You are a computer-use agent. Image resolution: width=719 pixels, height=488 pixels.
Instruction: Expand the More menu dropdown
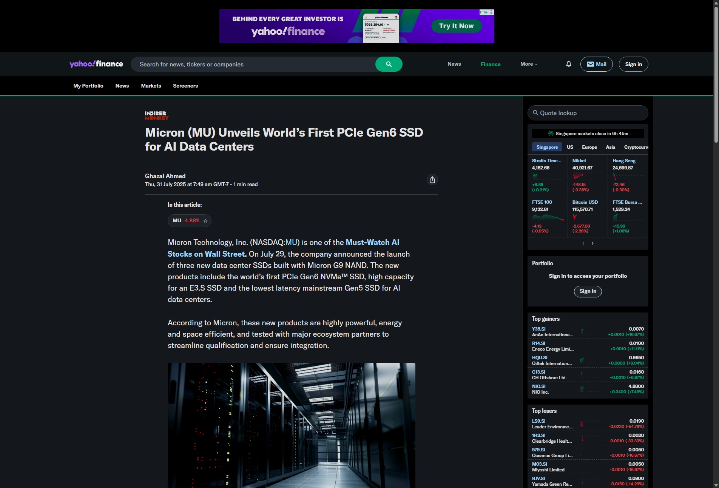click(529, 64)
